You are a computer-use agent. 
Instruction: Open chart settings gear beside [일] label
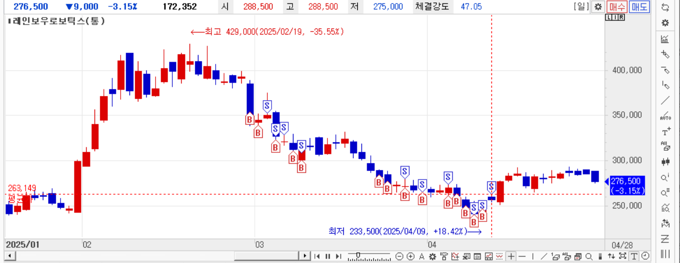click(598, 7)
